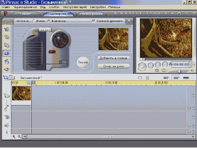Open the Файл menu
This screenshot has width=197, height=148.
pyautogui.click(x=6, y=7)
